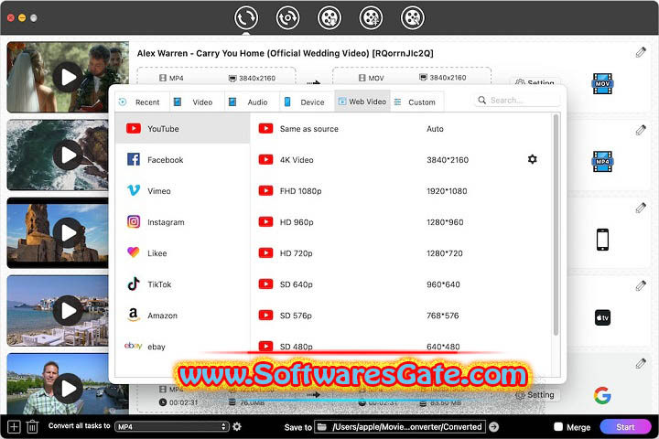Switch to the Audio tab

pos(253,102)
